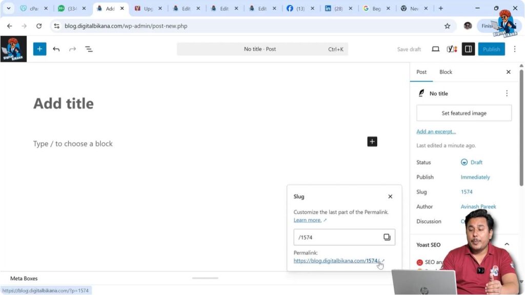The image size is (525, 295).
Task: Open the device preview (View) icon
Action: [x=435, y=49]
